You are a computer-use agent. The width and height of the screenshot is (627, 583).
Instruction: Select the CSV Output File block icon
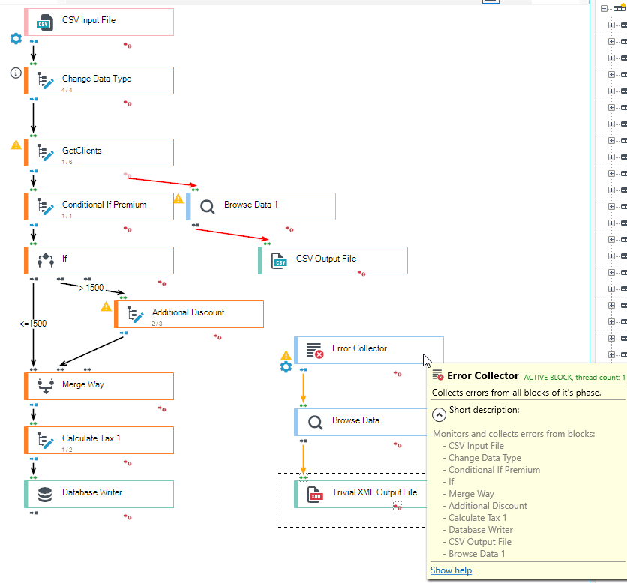pos(279,261)
